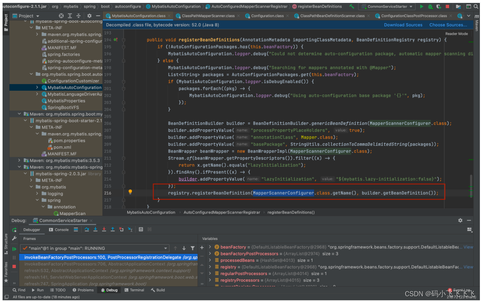Click the Collapse All icon in Project panel
The height and width of the screenshot is (301, 481).
coord(78,16)
